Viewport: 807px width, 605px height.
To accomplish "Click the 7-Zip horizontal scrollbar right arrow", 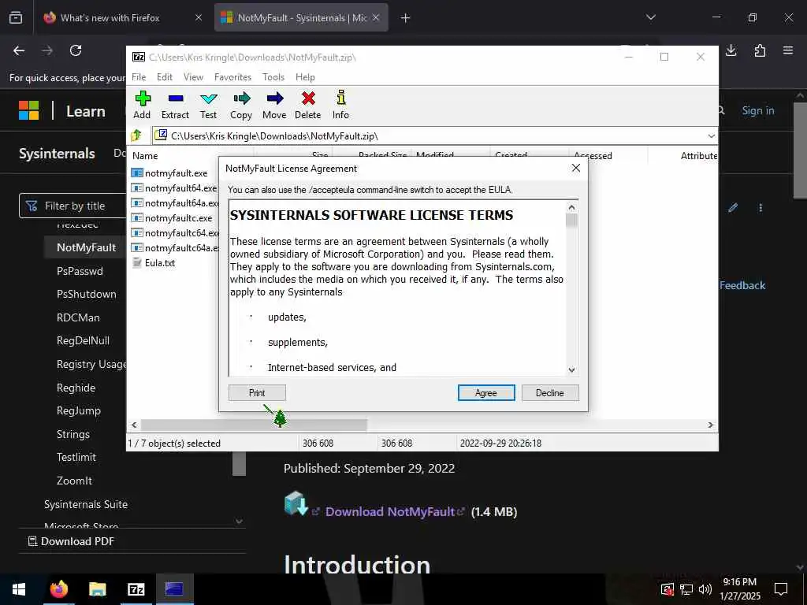I will 710,425.
